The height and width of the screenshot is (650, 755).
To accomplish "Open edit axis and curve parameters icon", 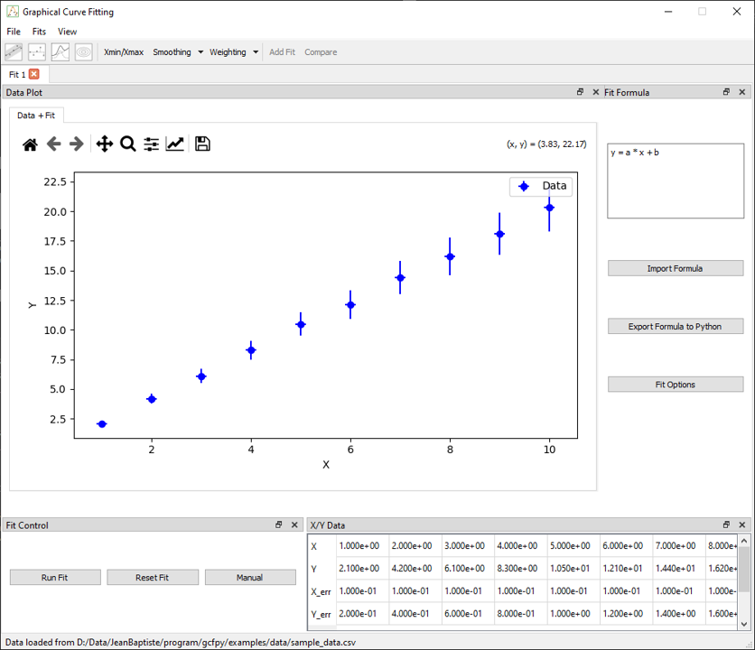I will [175, 144].
